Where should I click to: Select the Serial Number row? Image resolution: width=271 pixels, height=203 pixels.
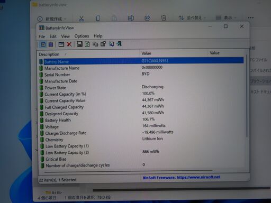tap(141, 75)
